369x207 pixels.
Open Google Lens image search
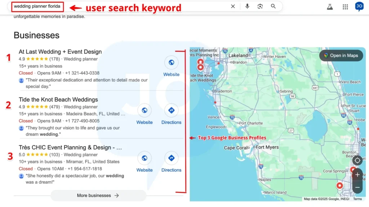pyautogui.click(x=260, y=6)
